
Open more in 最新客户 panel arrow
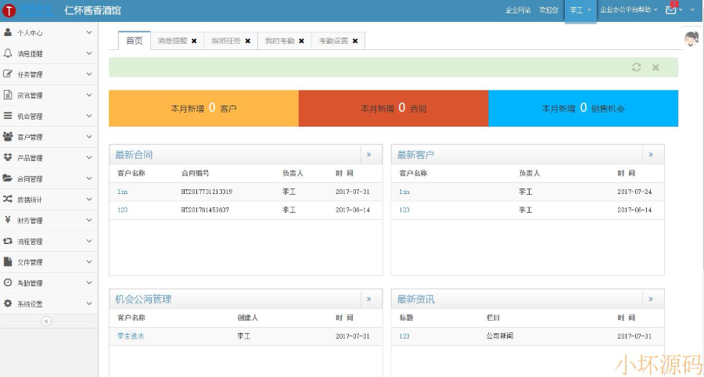[x=651, y=155]
